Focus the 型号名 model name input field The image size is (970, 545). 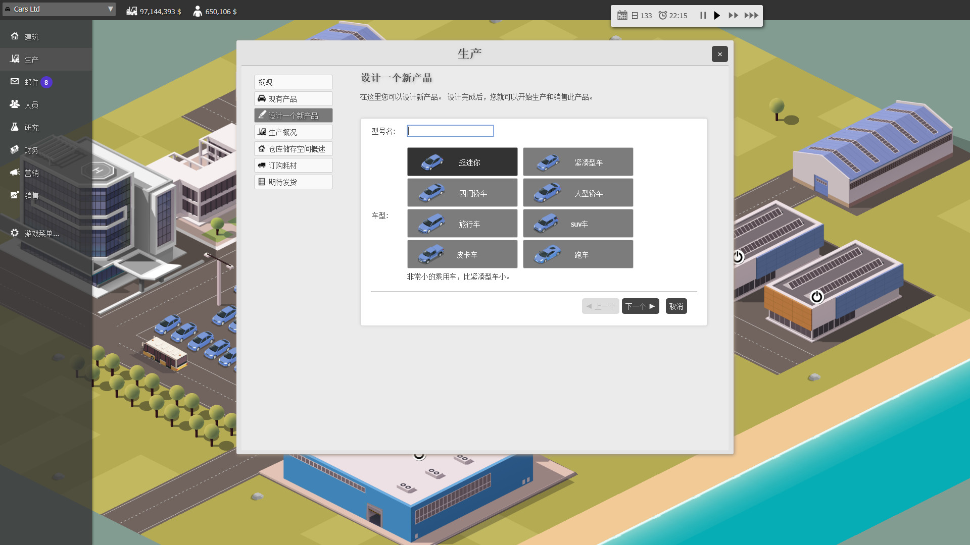click(x=450, y=131)
